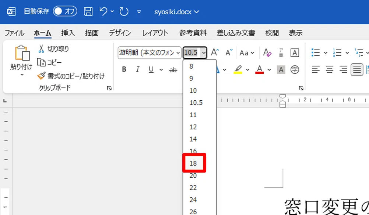Click the ruler tab selector

click(5, 101)
